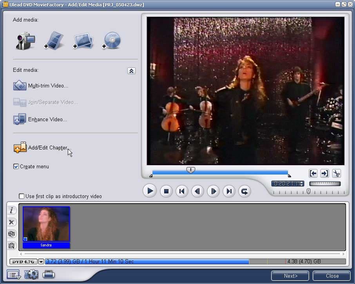Toggle repeat playback button
Image resolution: width=355 pixels, height=284 pixels.
[245, 191]
